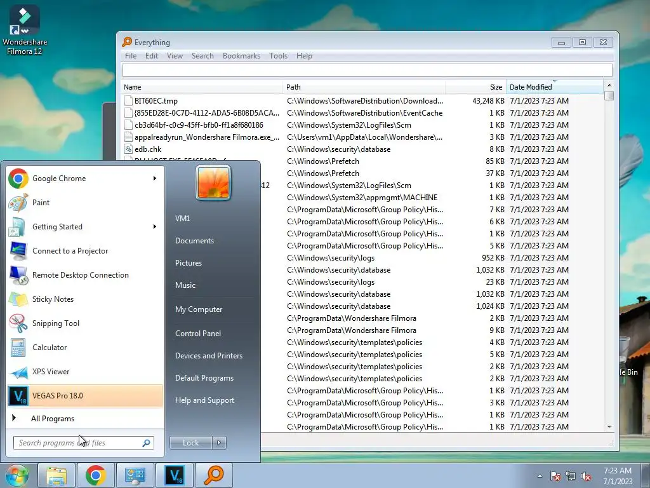Open Documents from Start menu
This screenshot has height=488, width=650.
point(194,241)
